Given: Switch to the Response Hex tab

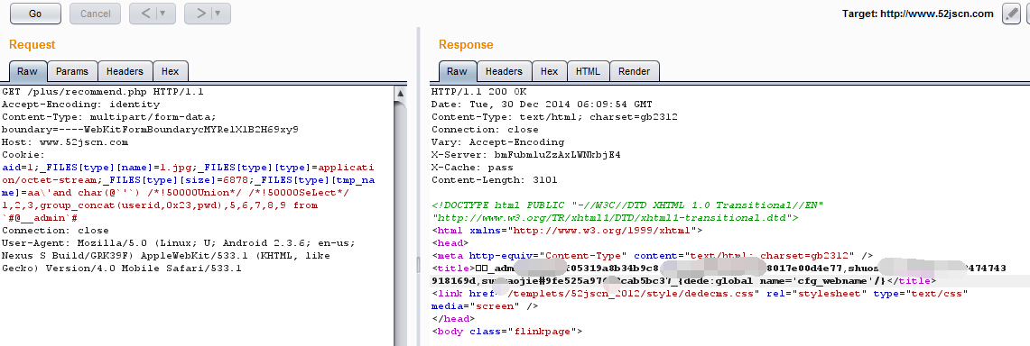Looking at the screenshot, I should click(549, 71).
